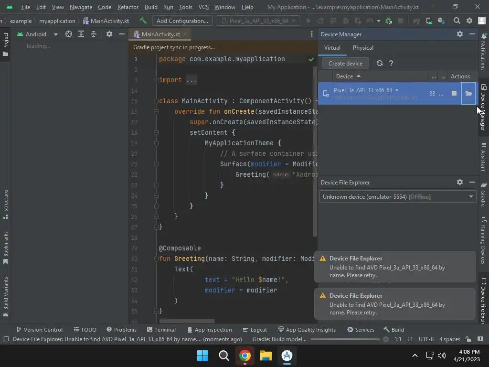Open Unknown device emulator-5554 dropdown
This screenshot has width=489, height=367.
tap(398, 196)
